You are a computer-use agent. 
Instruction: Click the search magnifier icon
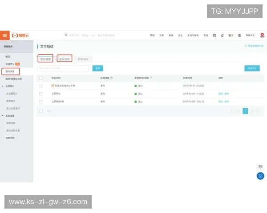[x=66, y=35]
